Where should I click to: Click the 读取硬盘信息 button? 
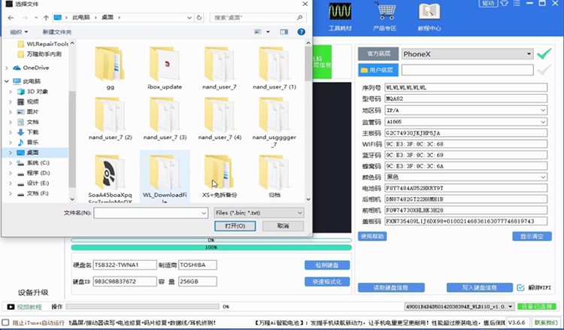(x=391, y=288)
